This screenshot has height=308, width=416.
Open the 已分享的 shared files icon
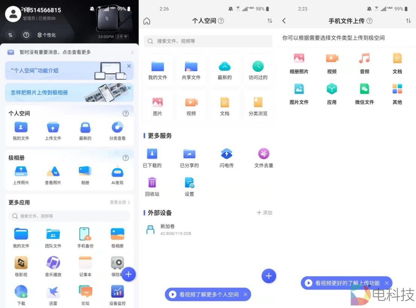189,154
